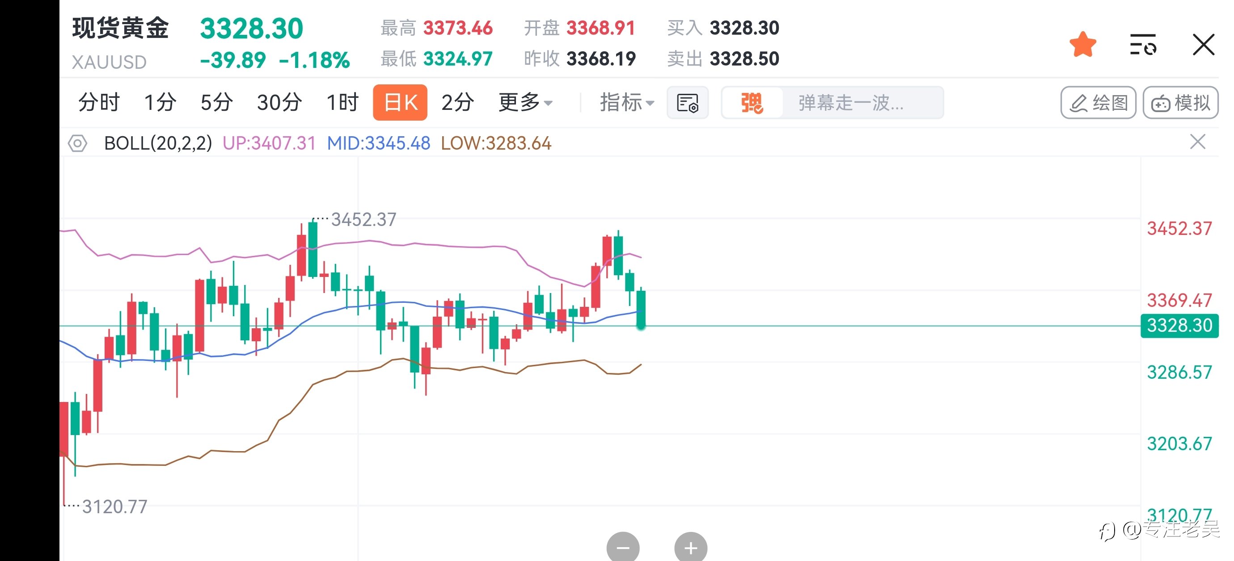The width and height of the screenshot is (1234, 561).
Task: Toggle the orange favorite star
Action: tap(1082, 45)
